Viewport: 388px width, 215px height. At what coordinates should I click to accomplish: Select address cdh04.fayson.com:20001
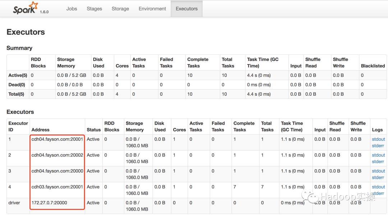pos(57,139)
